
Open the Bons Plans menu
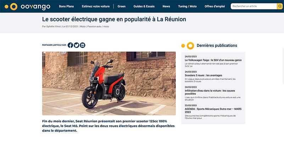coord(66,6)
